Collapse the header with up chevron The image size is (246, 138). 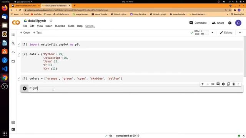pos(240,33)
